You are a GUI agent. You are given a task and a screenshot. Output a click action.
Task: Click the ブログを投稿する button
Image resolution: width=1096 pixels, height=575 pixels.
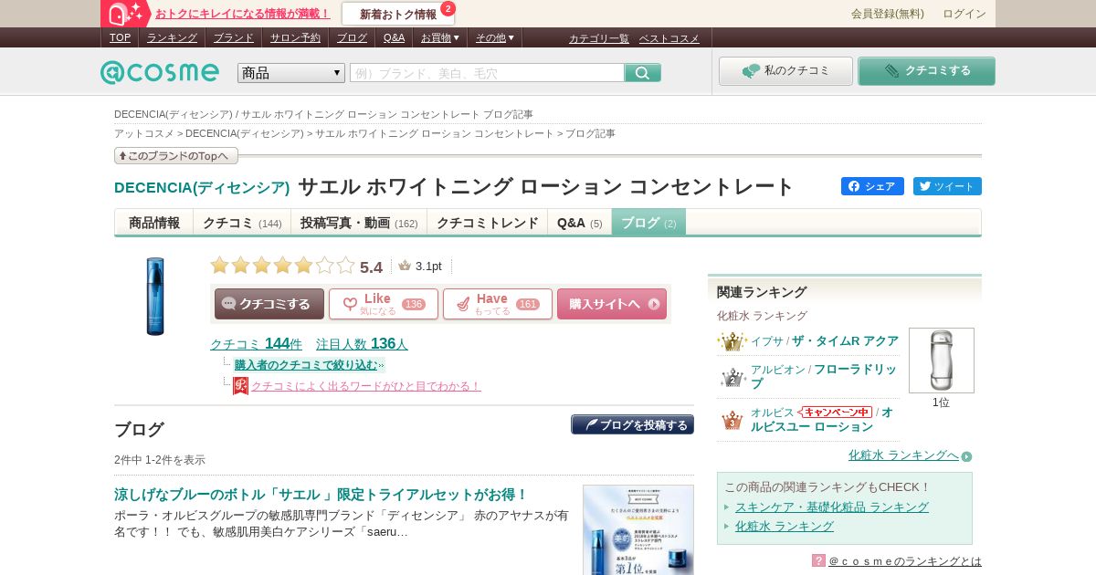(x=632, y=424)
